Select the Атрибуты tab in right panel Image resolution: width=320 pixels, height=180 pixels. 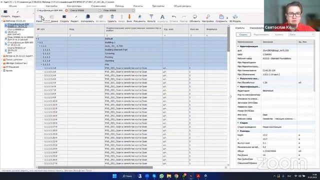(239, 28)
